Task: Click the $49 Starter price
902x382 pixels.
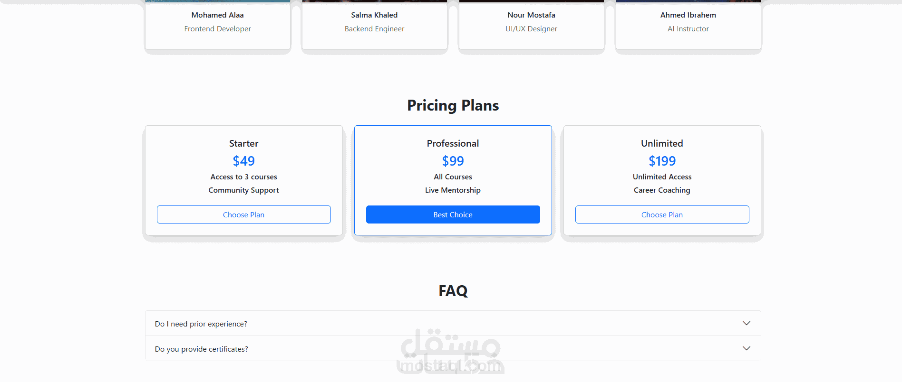Action: pos(243,161)
